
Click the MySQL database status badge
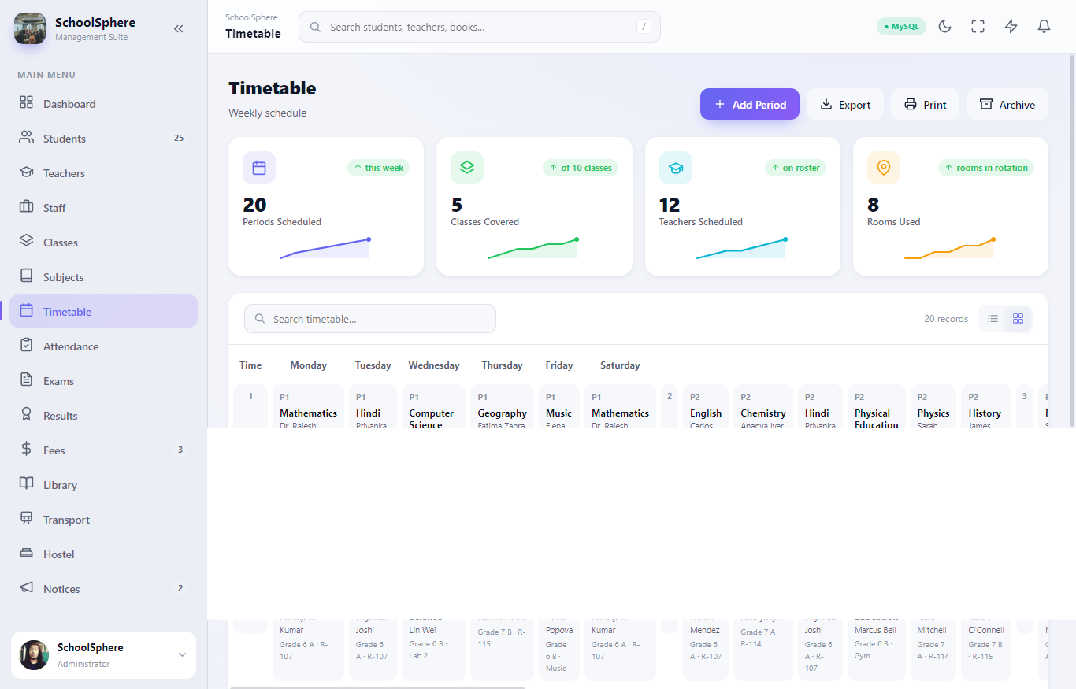click(901, 27)
